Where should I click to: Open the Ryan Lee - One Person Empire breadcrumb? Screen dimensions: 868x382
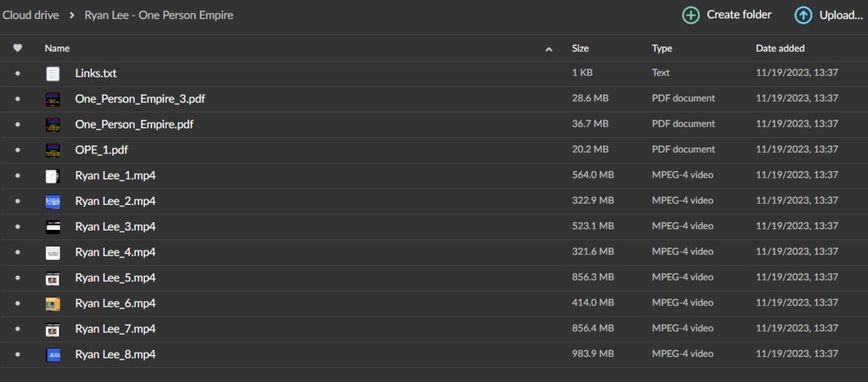159,15
